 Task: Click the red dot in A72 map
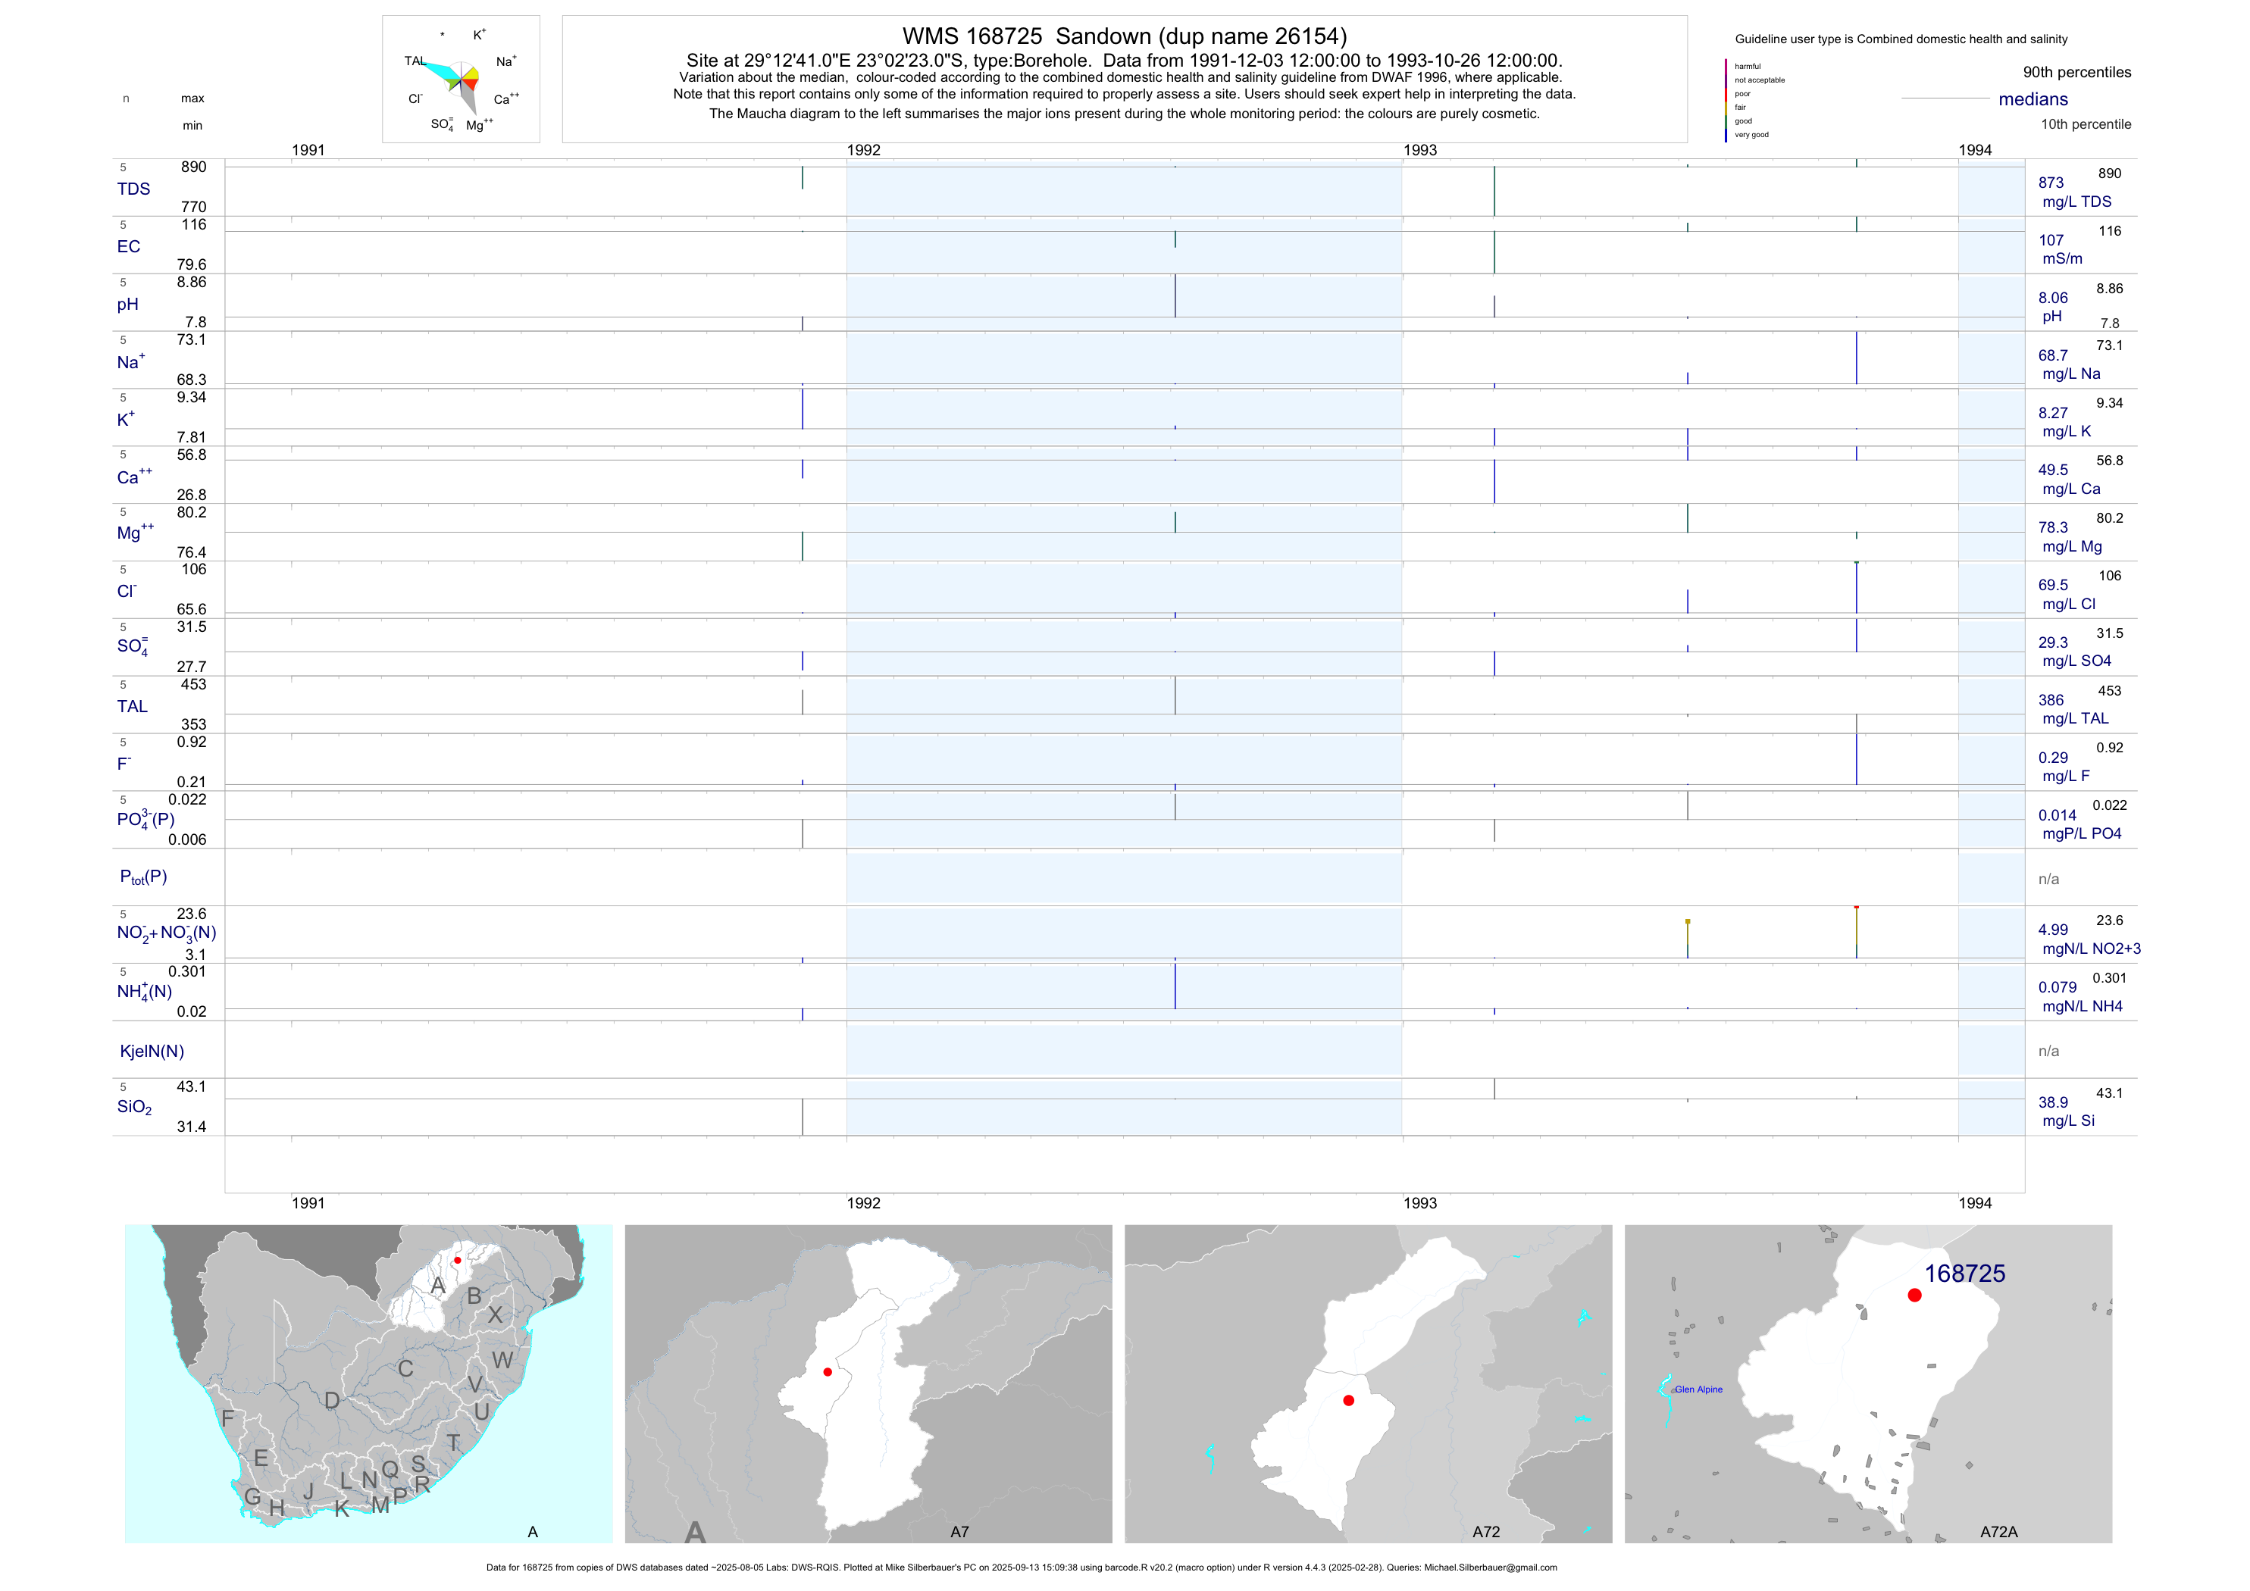(1348, 1401)
